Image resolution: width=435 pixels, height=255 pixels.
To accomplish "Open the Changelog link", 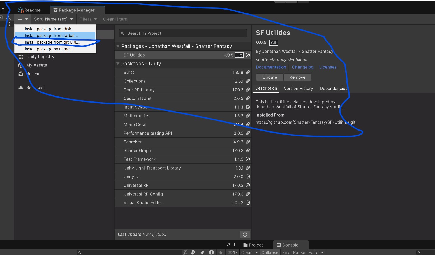I will 303,67.
